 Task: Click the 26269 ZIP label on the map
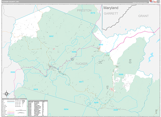click(74, 52)
